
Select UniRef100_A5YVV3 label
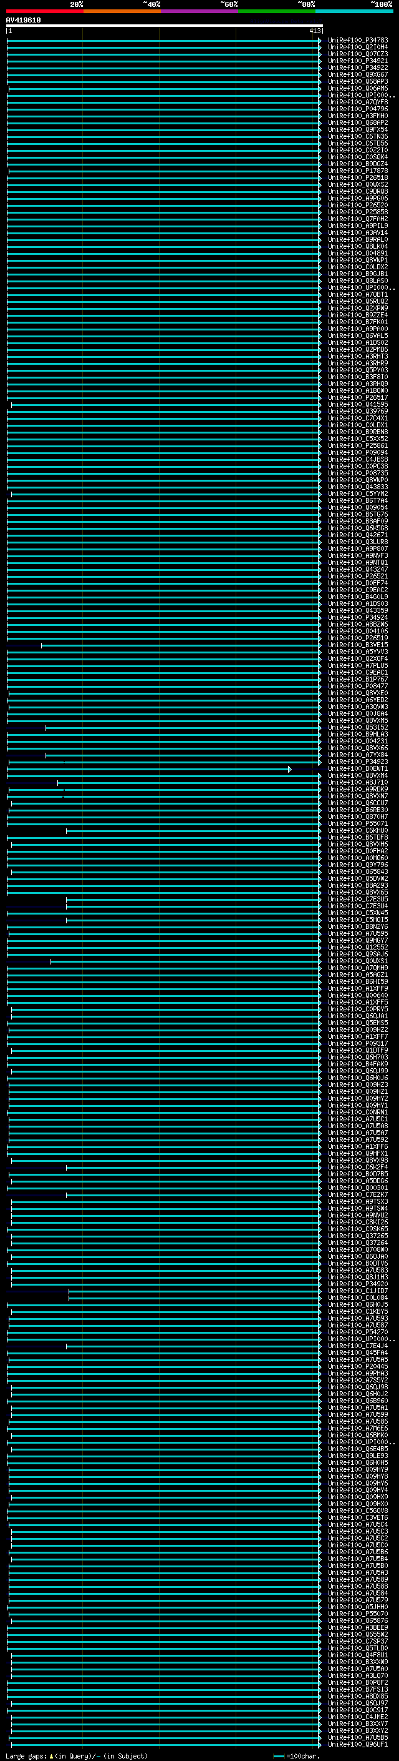point(358,652)
